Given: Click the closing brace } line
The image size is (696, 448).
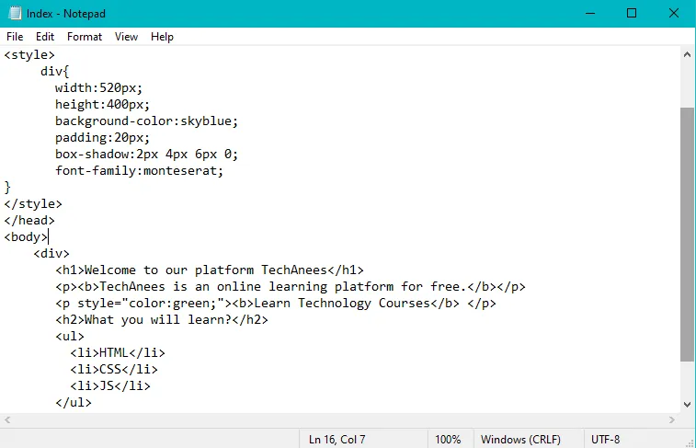Looking at the screenshot, I should point(7,188).
